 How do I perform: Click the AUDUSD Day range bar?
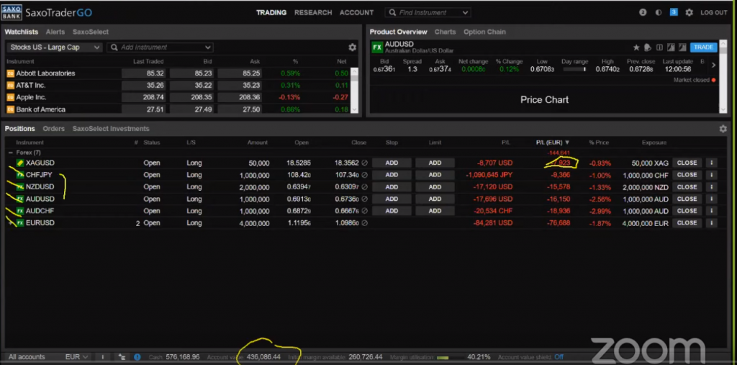click(574, 69)
